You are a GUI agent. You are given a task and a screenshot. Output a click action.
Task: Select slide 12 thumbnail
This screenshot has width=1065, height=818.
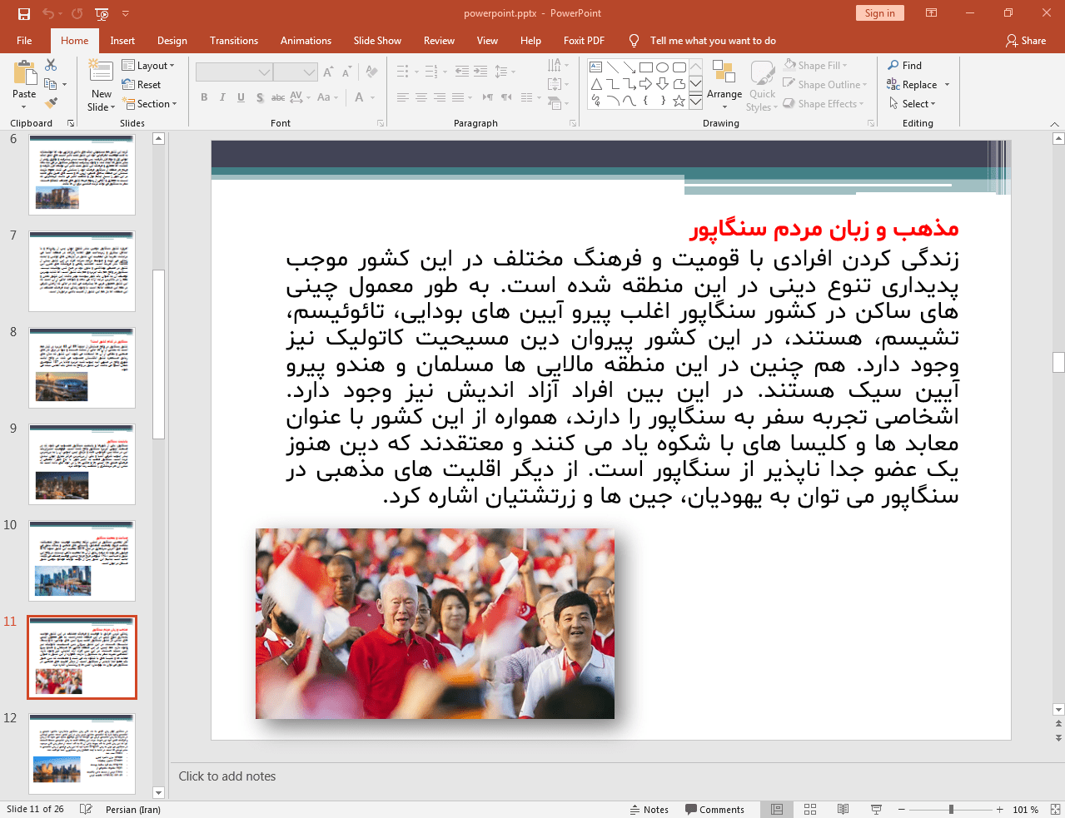82,754
